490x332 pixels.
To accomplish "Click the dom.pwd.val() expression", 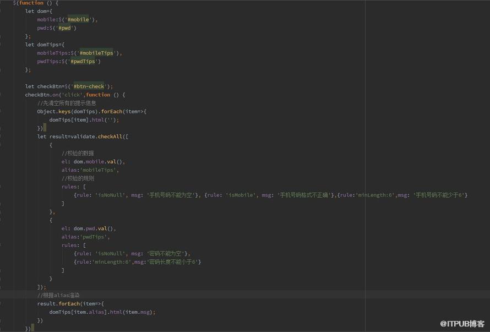I will (94, 228).
